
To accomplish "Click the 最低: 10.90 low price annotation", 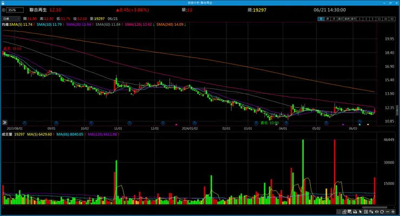I will point(269,123).
